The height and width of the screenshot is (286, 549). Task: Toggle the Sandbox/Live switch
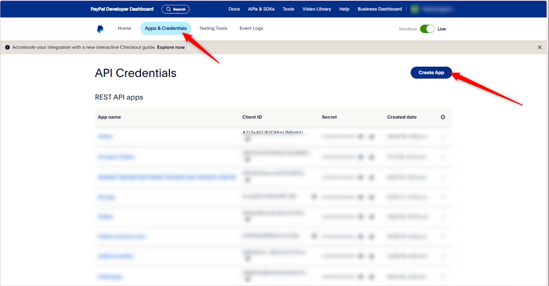click(x=427, y=29)
